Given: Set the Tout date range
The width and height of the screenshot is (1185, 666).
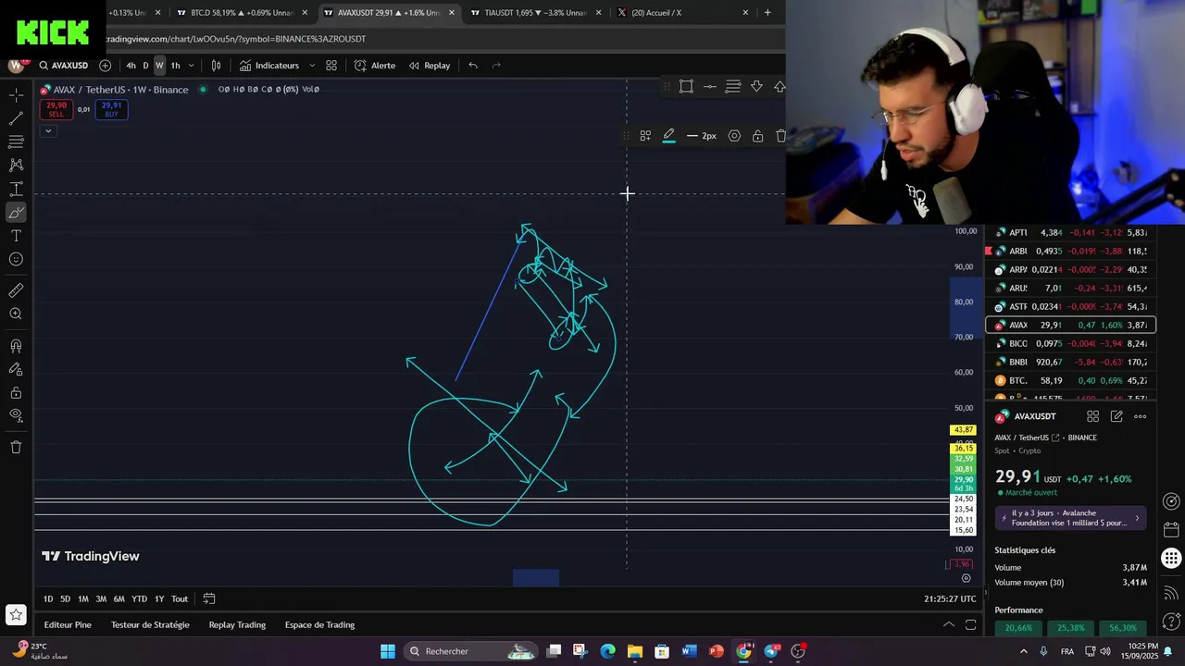Looking at the screenshot, I should 180,599.
